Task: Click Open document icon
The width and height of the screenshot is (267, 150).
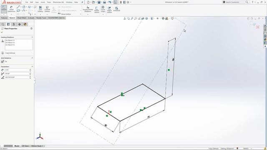Action: tap(93, 2)
